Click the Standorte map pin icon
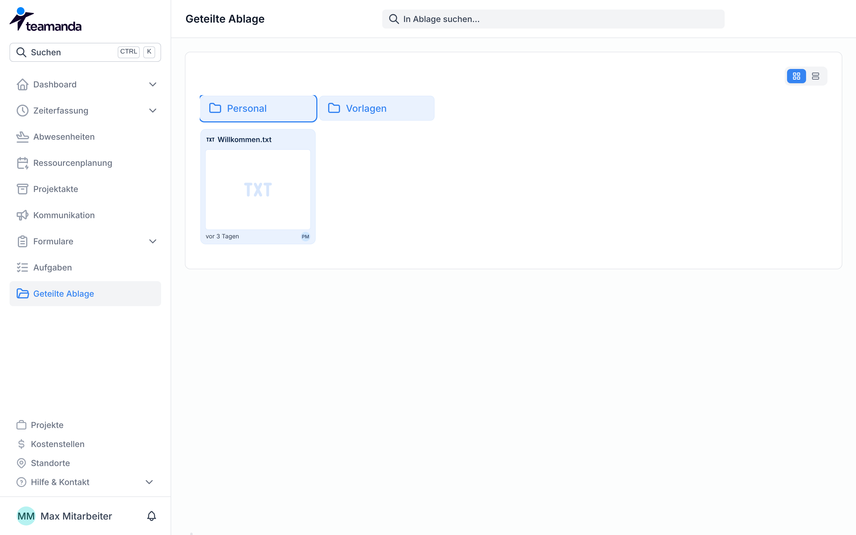The image size is (856, 535). (x=21, y=463)
